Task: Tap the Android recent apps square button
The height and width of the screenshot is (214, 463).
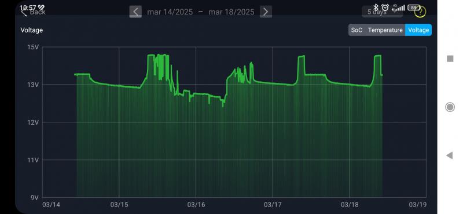Action: 450,59
